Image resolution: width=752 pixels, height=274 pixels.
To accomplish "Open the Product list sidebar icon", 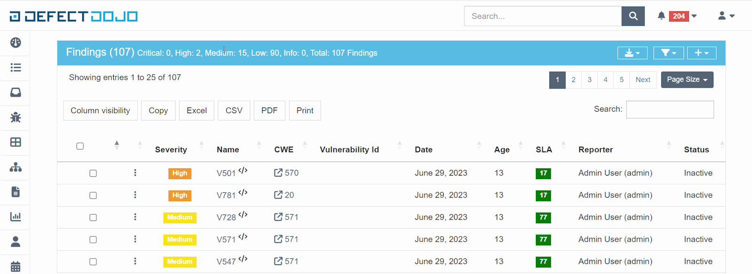I will (x=16, y=68).
